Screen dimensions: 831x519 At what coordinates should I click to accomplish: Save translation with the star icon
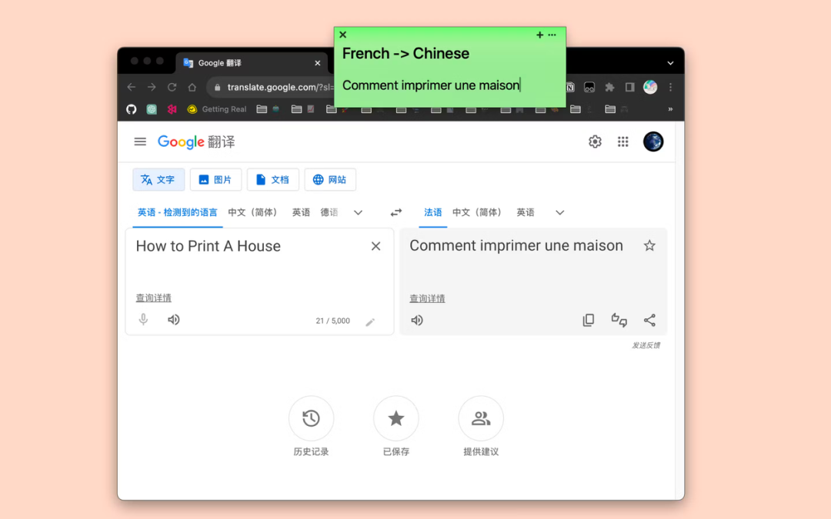pos(649,245)
